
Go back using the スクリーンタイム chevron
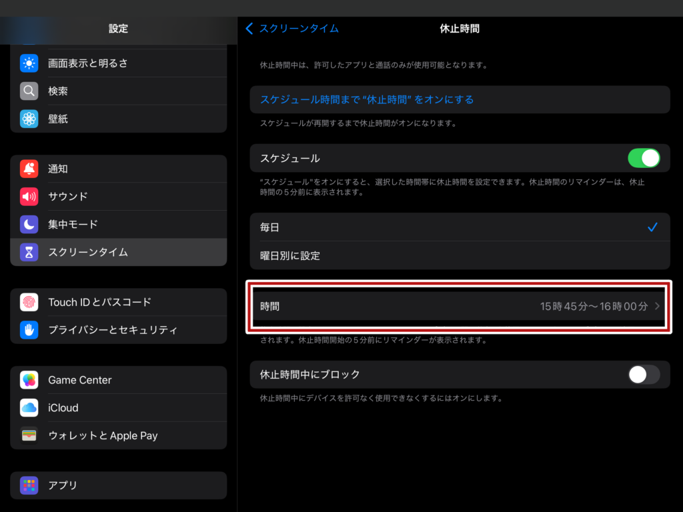[250, 29]
